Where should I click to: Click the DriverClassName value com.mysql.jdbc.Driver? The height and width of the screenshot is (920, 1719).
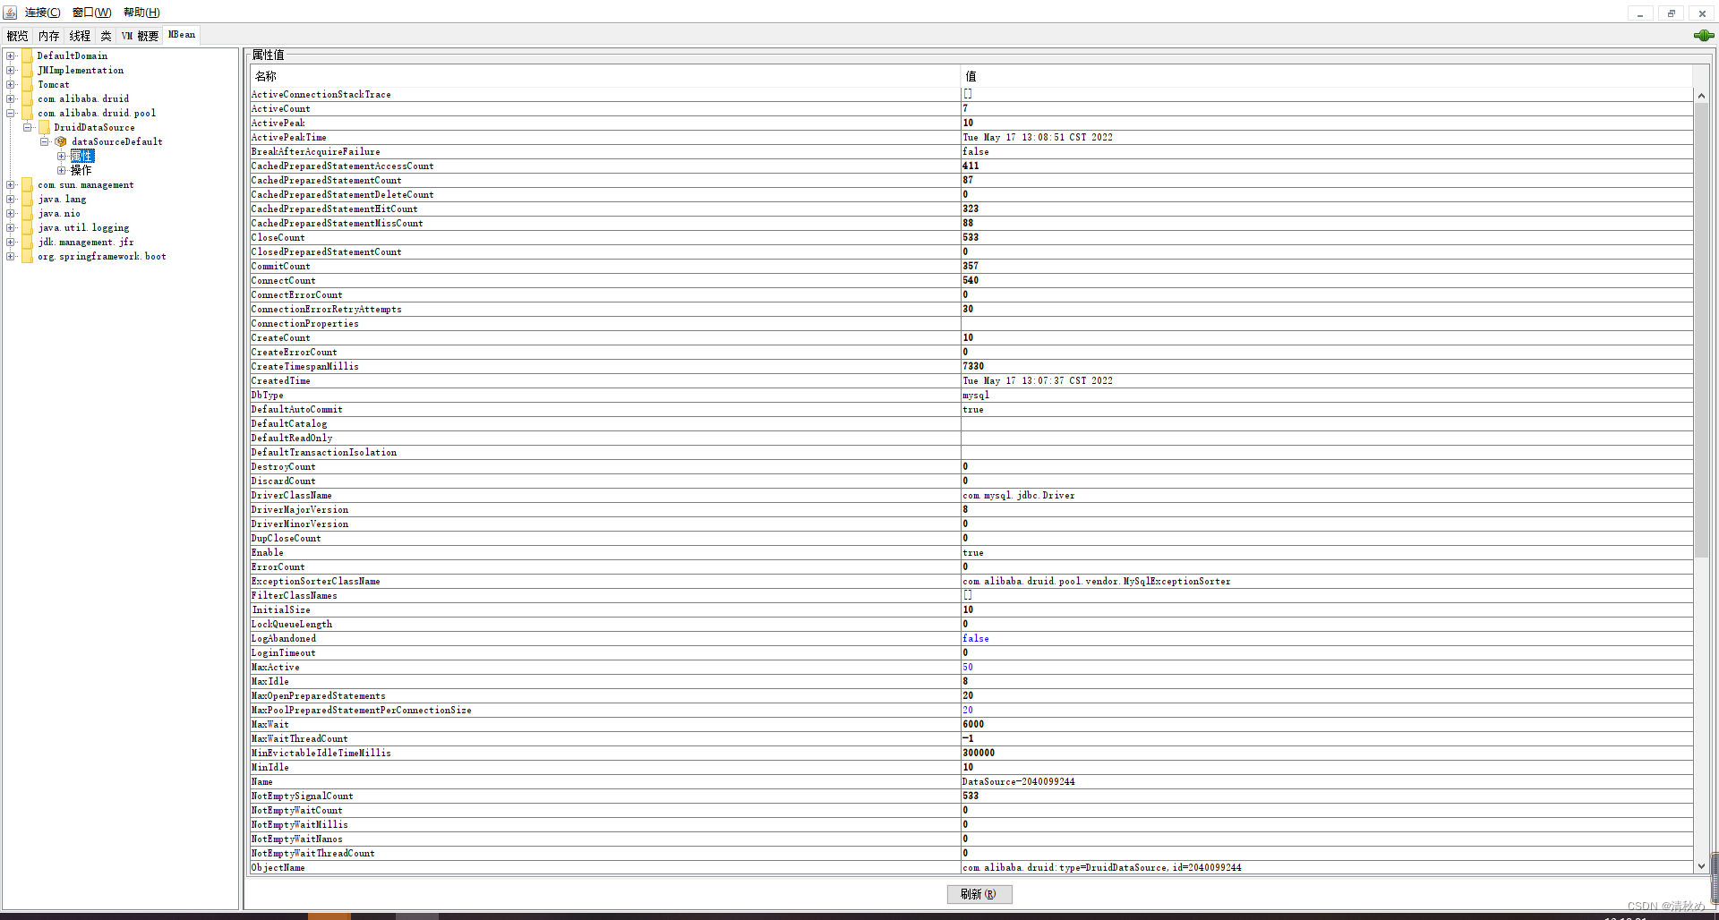1019,495
